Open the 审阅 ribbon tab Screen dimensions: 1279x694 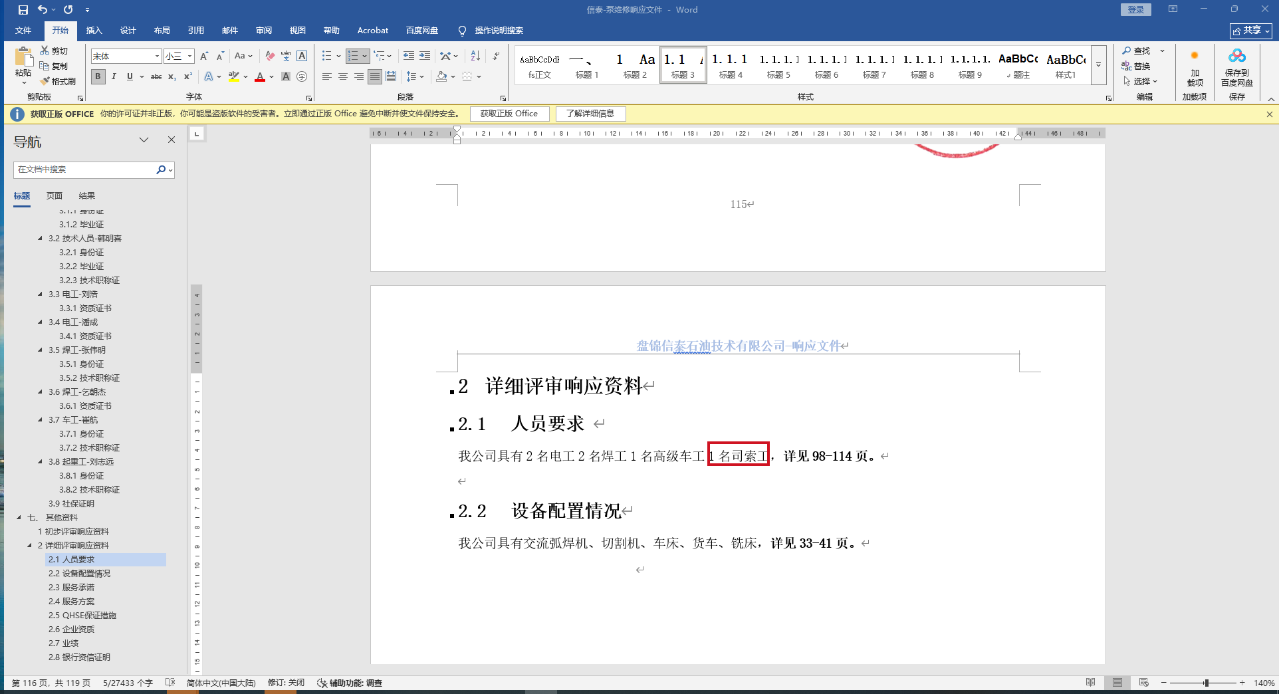(x=264, y=31)
